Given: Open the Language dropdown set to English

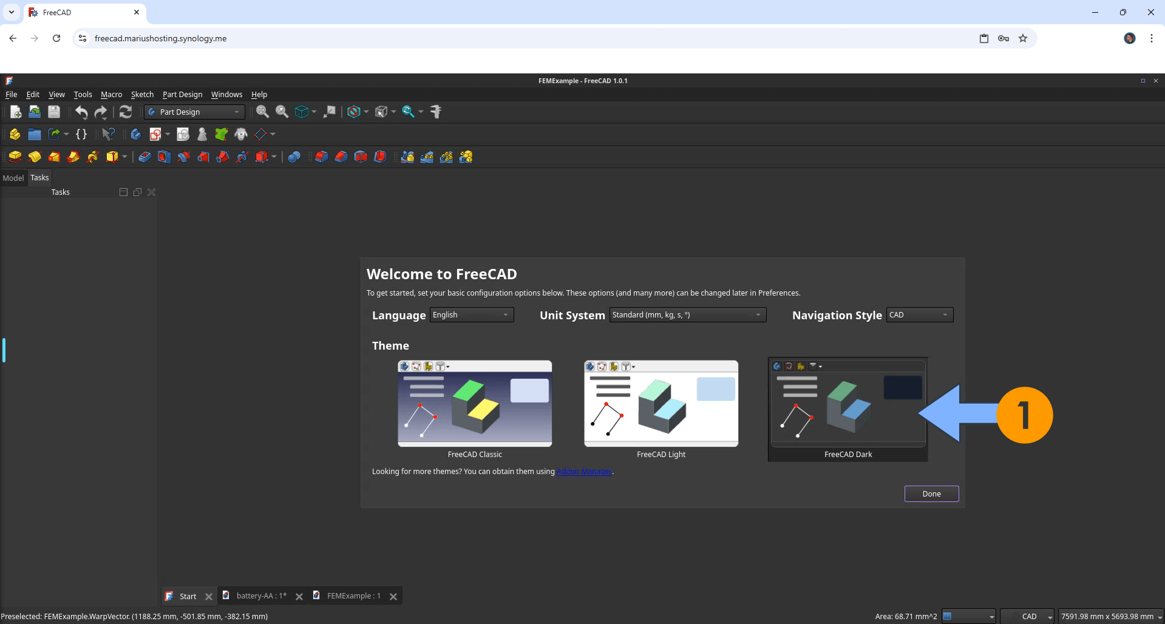Looking at the screenshot, I should click(472, 315).
